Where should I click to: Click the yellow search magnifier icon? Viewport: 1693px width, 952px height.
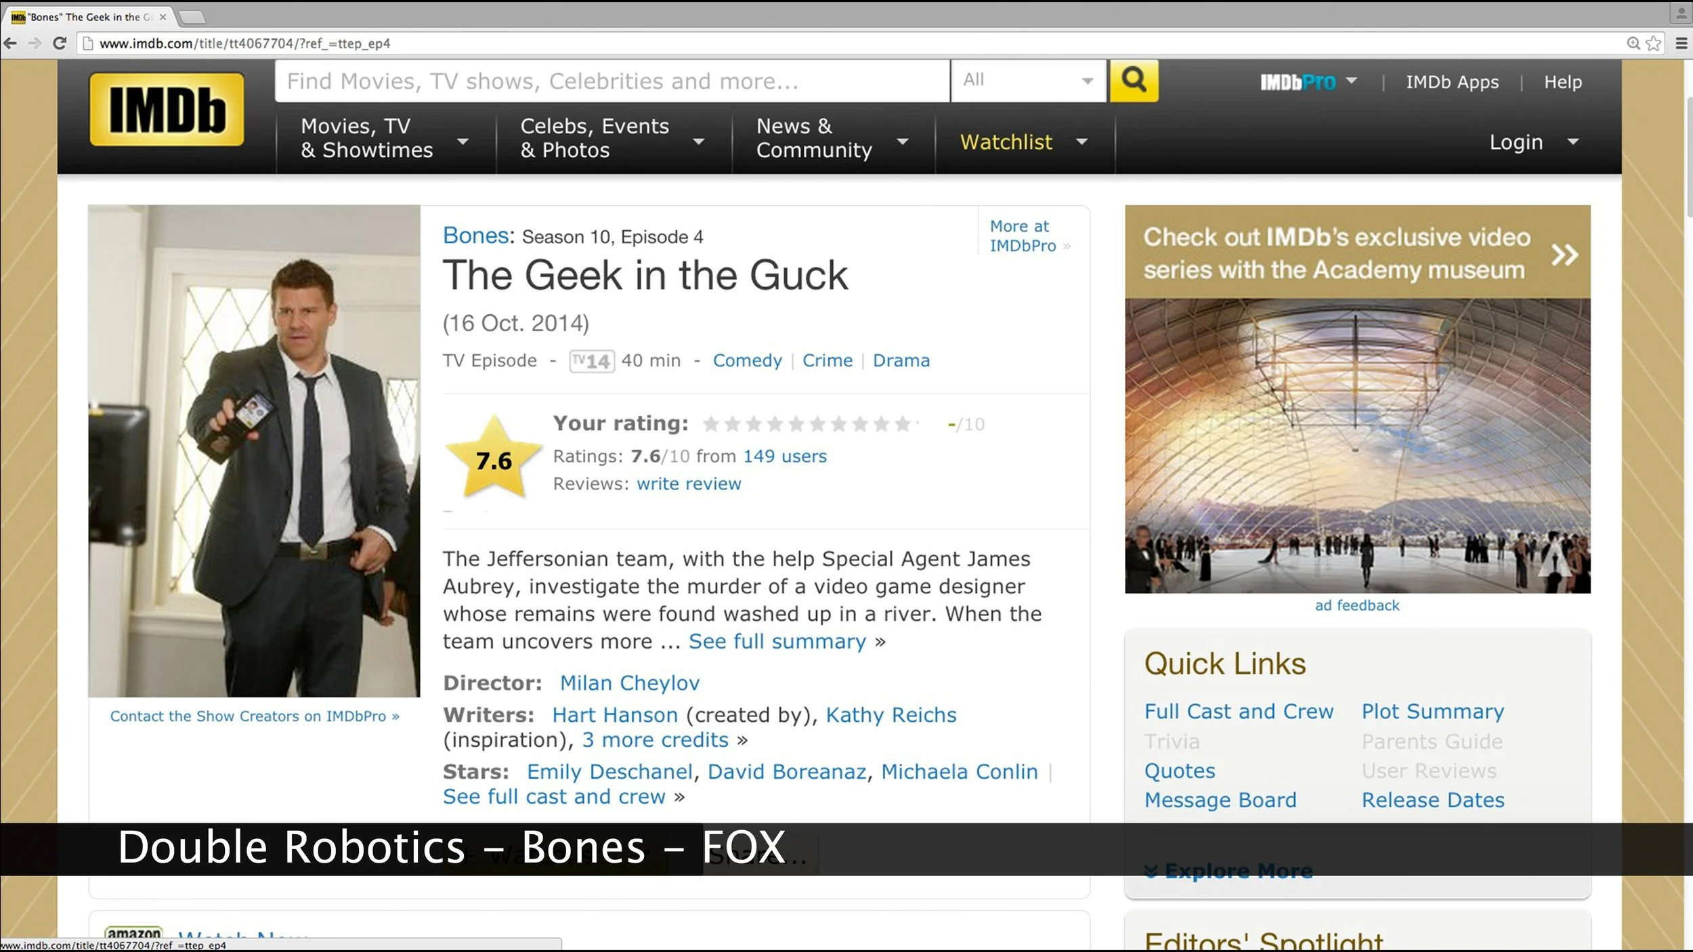tap(1134, 80)
